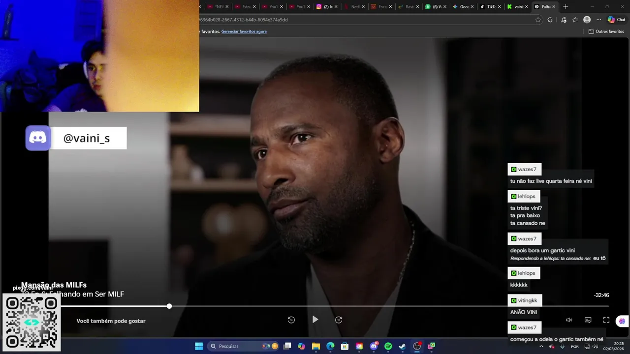Image resolution: width=630 pixels, height=354 pixels.
Task: Switch to the TikTok tab
Action: (490, 7)
